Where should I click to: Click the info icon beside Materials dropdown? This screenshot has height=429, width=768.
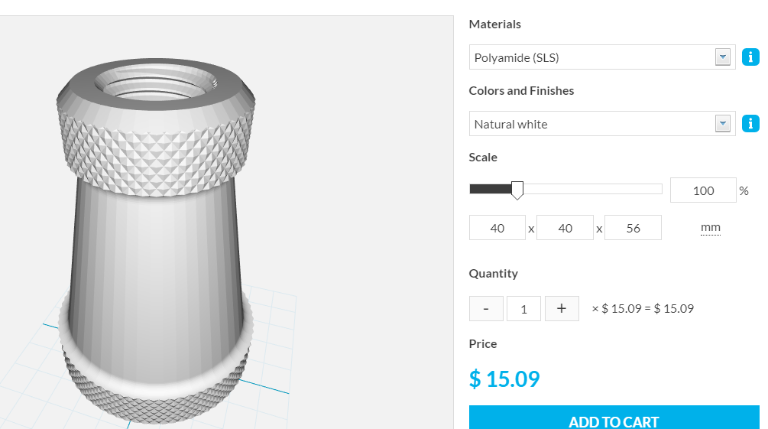coord(750,57)
